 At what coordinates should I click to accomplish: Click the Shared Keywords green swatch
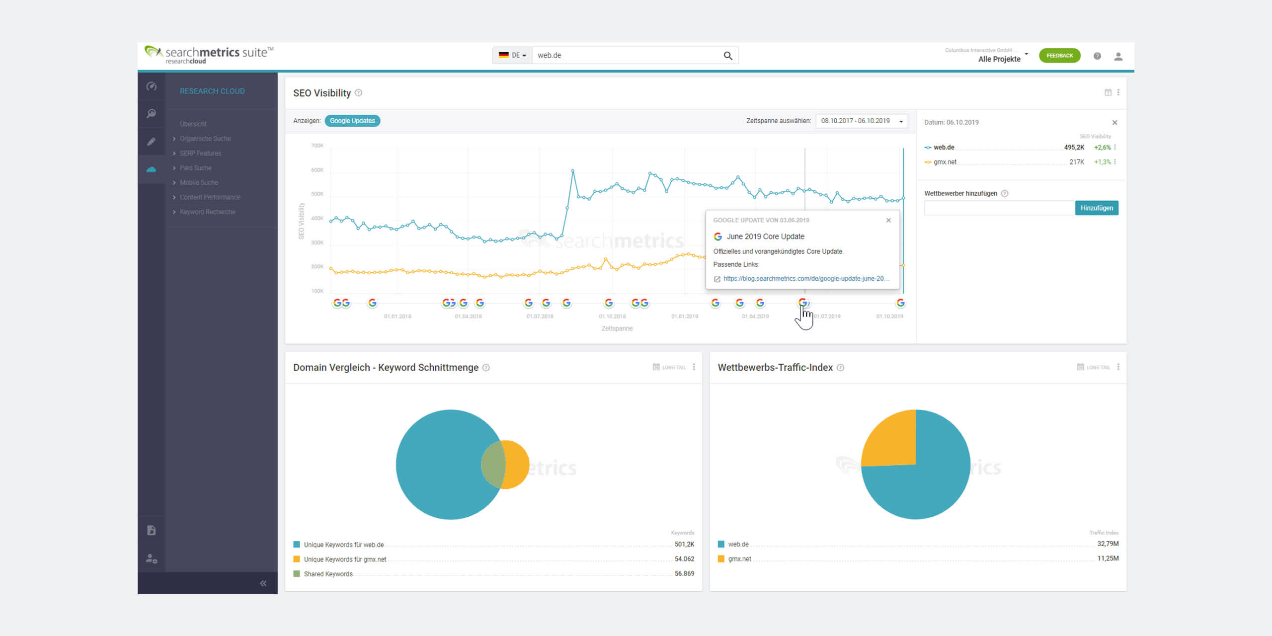(297, 573)
